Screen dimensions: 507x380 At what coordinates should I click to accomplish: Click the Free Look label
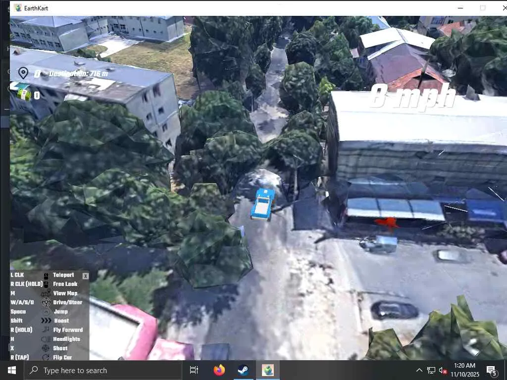65,284
